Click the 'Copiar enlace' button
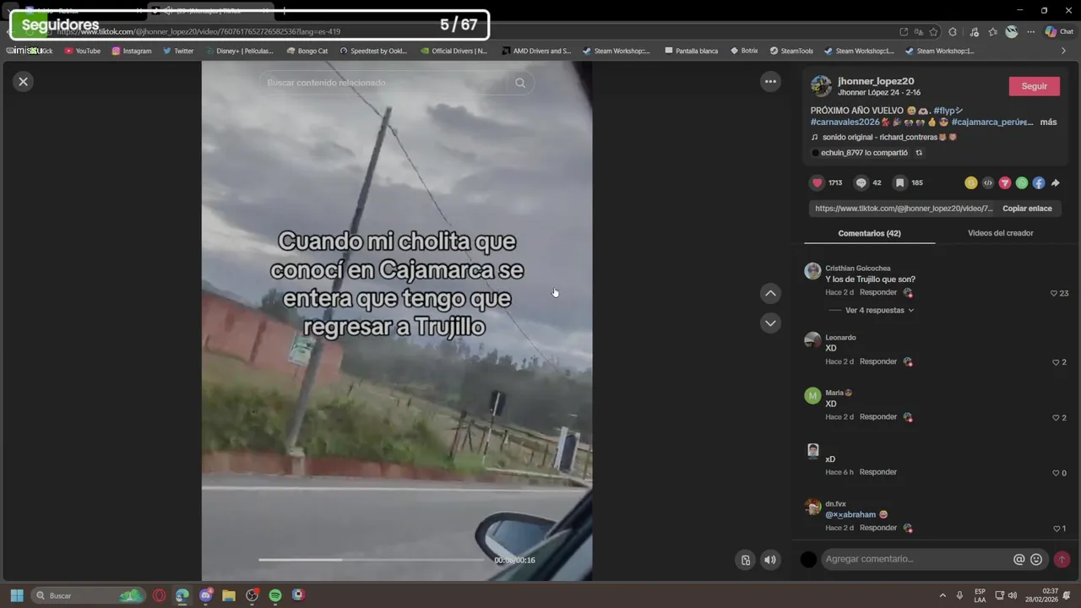Screen dimensions: 1081x608 pos(1027,209)
